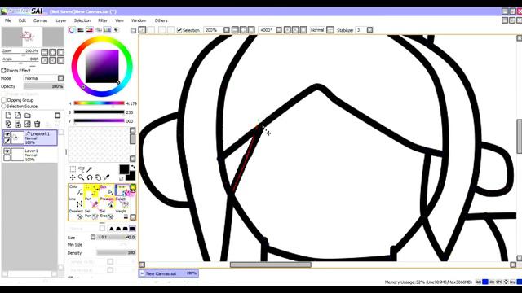
Task: Open the rotation angle dropdown in toolbar
Action: tap(279, 30)
